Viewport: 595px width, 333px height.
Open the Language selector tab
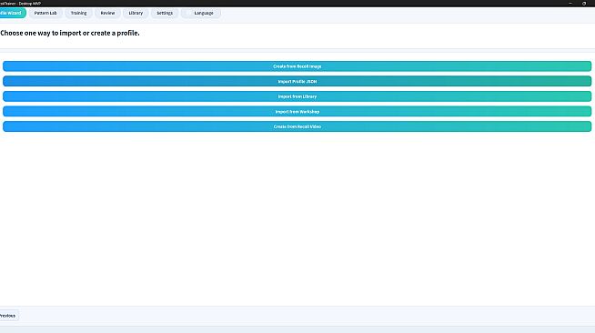pyautogui.click(x=201, y=13)
